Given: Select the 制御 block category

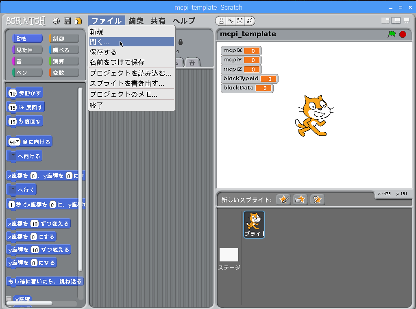Looking at the screenshot, I should pos(64,39).
